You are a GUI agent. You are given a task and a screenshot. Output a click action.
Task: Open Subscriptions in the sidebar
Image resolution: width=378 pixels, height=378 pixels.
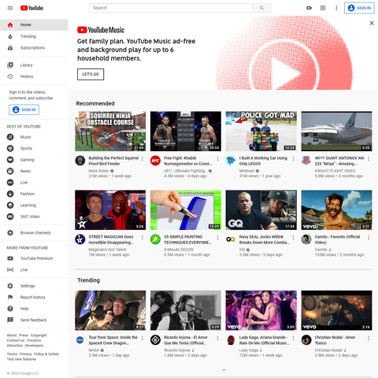pos(34,48)
